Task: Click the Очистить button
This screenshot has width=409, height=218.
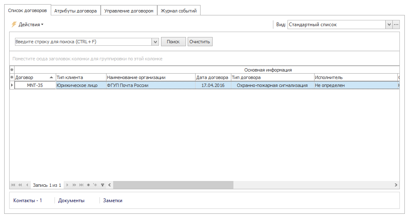Action: coord(200,42)
